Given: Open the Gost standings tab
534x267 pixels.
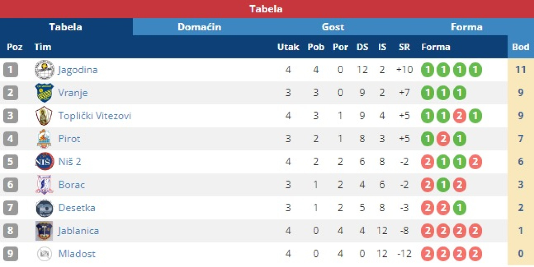Looking at the screenshot, I should [x=333, y=27].
